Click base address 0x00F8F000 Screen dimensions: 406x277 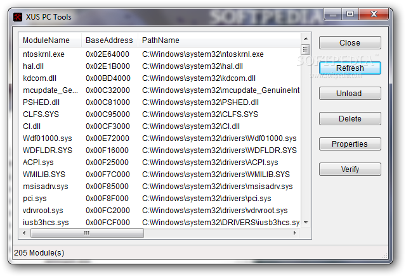pyautogui.click(x=107, y=198)
